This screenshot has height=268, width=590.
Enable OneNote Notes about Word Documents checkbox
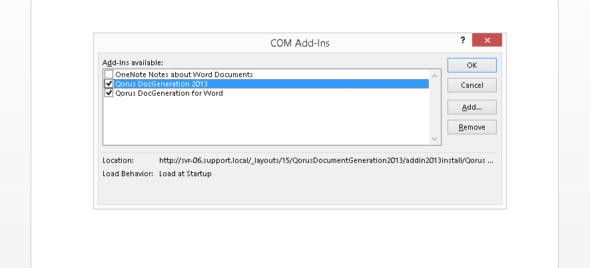[109, 74]
